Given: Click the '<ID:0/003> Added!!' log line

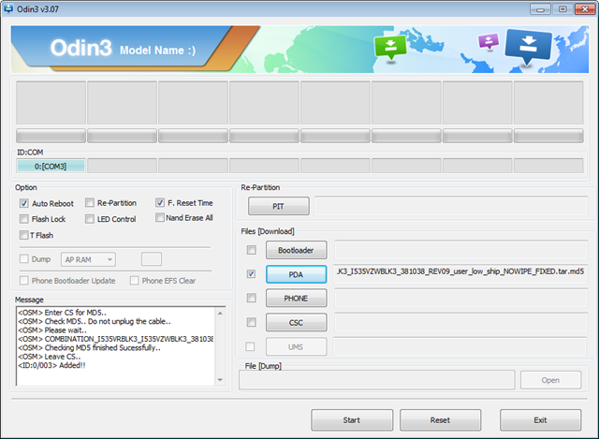Looking at the screenshot, I should (52, 365).
